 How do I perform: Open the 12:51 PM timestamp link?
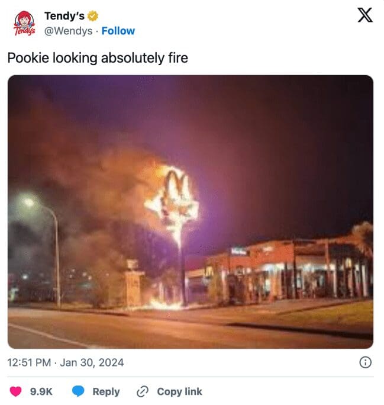[x=29, y=362]
